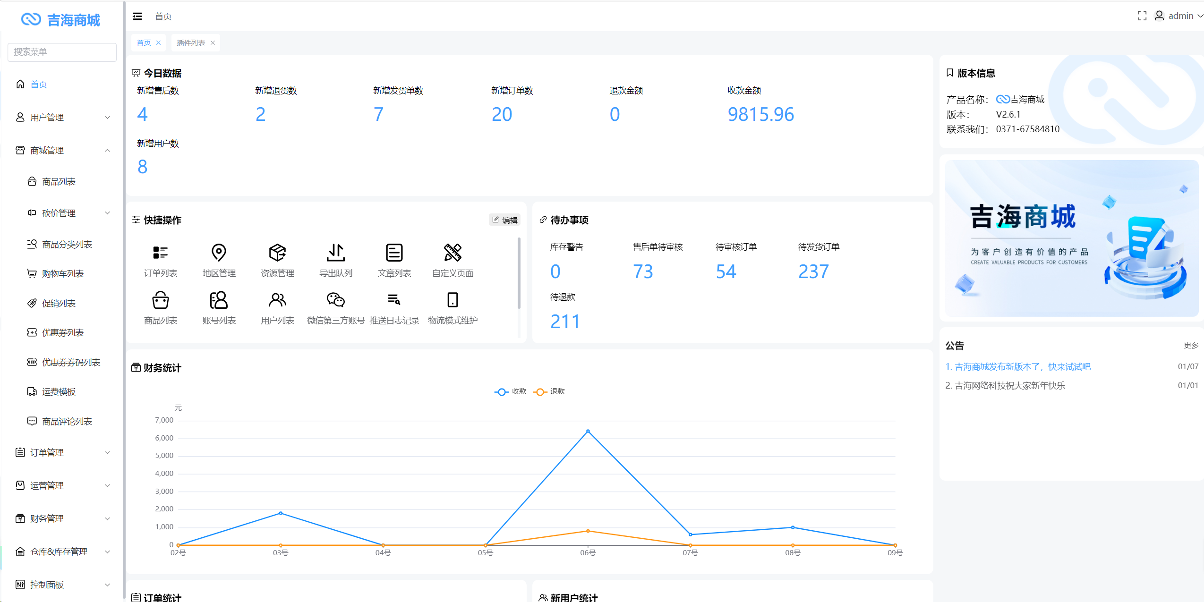The image size is (1204, 602).
Task: Click the 06号 收款 peak data point
Action: pos(588,431)
